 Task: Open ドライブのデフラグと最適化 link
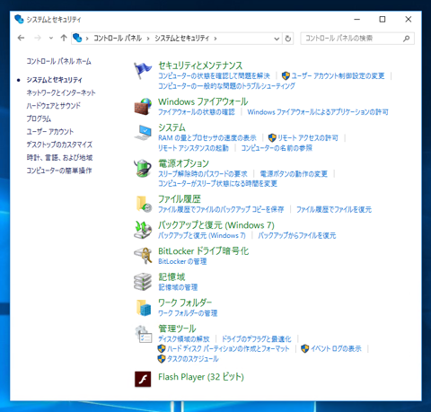(256, 338)
